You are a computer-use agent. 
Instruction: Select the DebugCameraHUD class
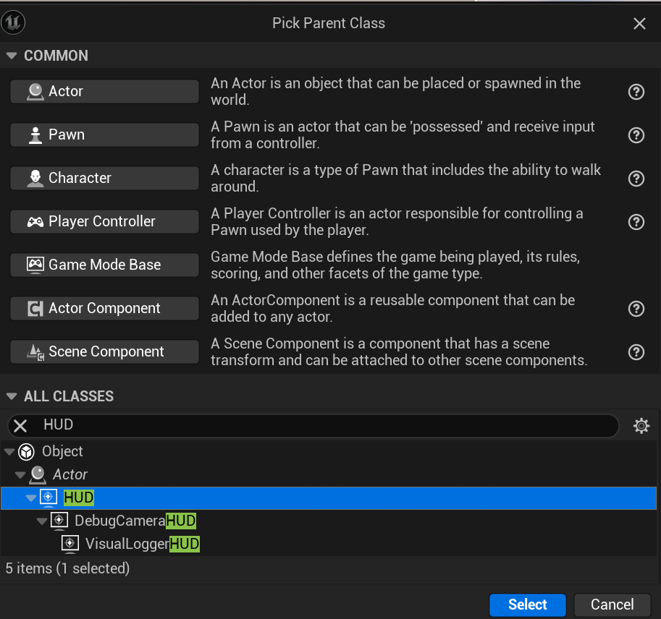point(329,521)
